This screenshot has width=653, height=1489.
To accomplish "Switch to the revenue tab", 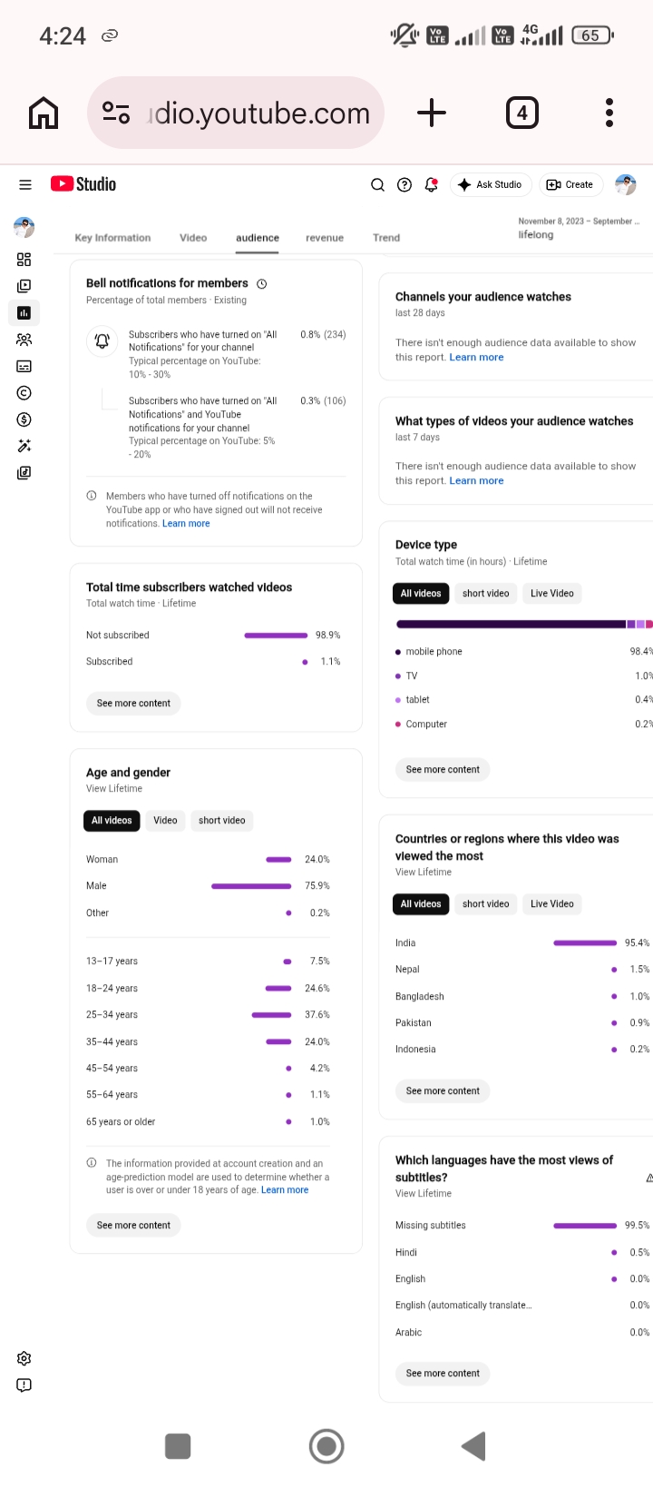I will (x=325, y=238).
